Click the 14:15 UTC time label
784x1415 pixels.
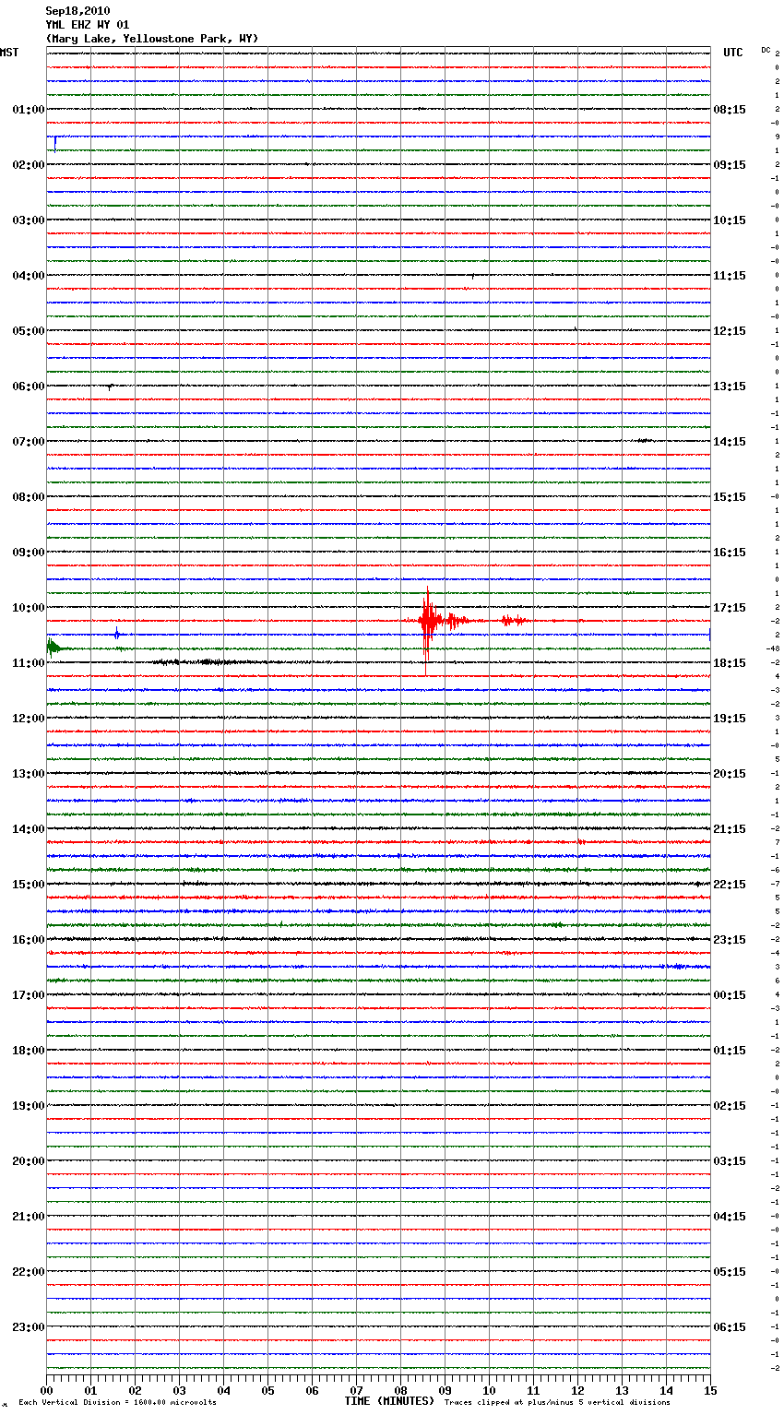[x=730, y=442]
